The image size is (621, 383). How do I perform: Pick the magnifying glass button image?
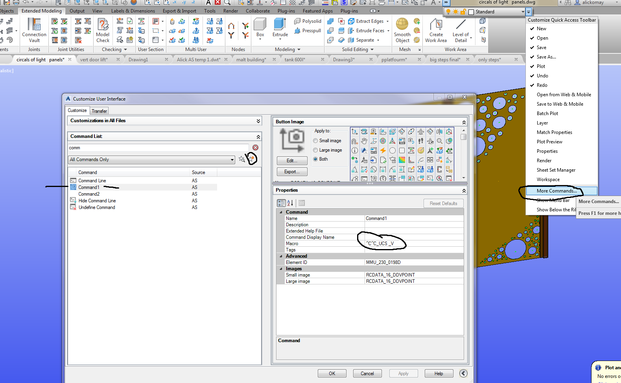coord(439,141)
